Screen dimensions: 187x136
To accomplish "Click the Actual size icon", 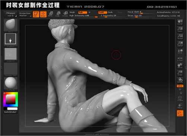I will (x=180, y=37).
